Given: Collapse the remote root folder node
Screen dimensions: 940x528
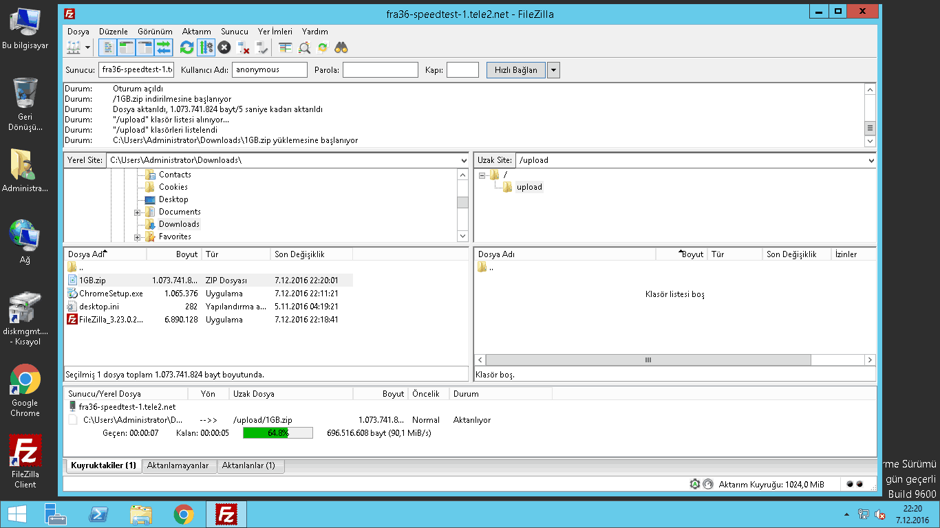Looking at the screenshot, I should 482,175.
